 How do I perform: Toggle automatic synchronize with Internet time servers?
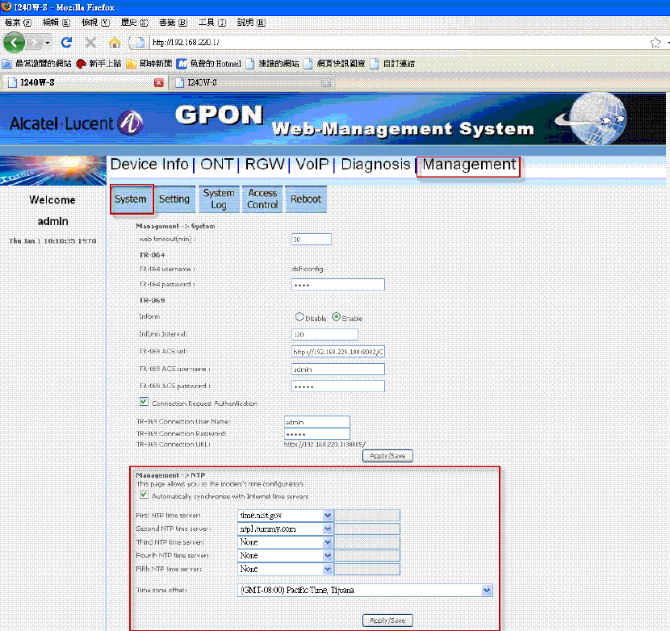144,495
